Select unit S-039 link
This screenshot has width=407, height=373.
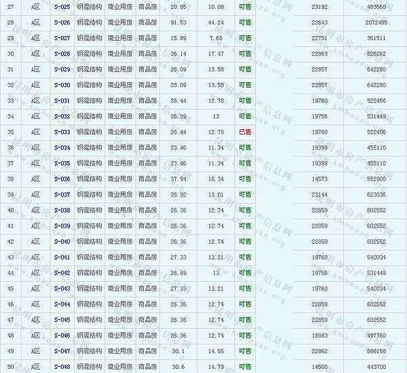point(62,226)
